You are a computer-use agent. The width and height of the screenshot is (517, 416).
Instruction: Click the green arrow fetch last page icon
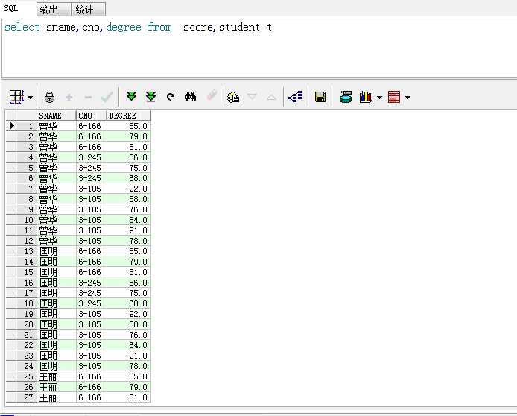point(150,97)
